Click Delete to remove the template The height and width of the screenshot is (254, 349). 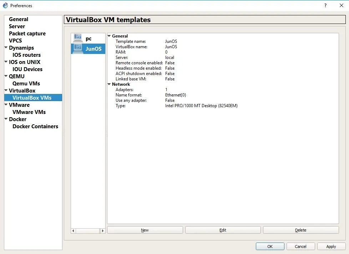[301, 230]
